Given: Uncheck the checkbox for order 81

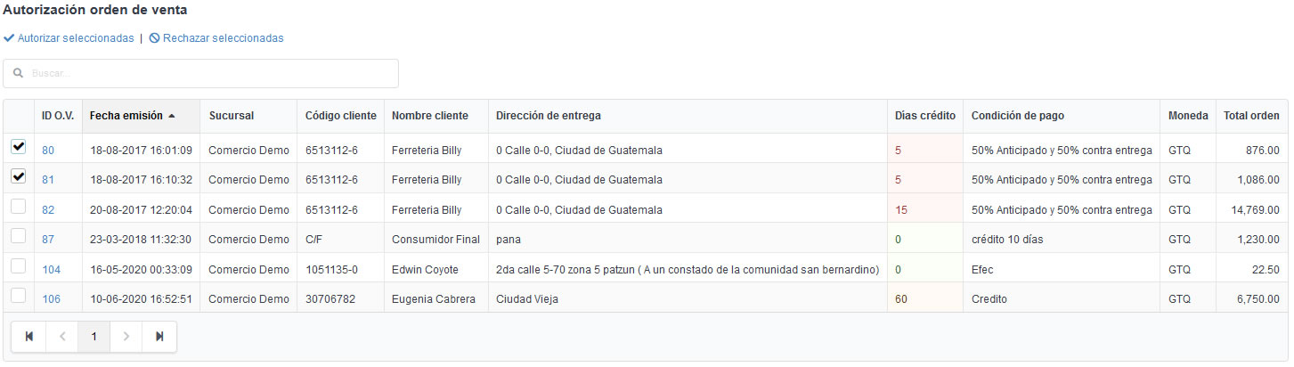Looking at the screenshot, I should click(19, 177).
